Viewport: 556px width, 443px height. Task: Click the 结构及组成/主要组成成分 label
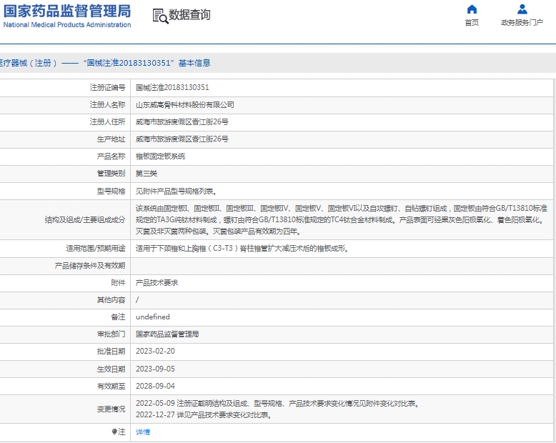point(85,220)
